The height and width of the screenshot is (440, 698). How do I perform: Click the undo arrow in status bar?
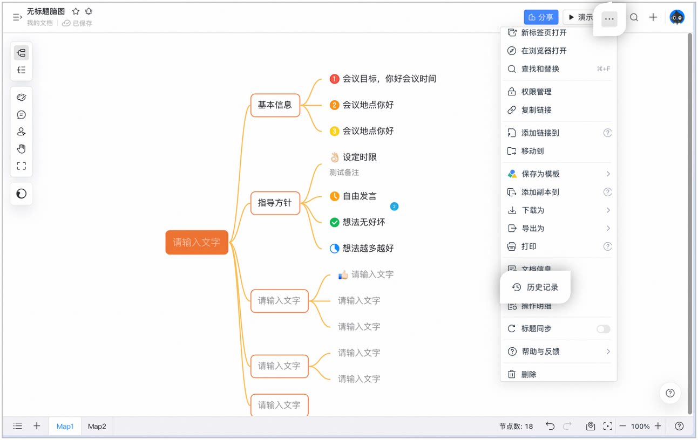click(x=550, y=426)
